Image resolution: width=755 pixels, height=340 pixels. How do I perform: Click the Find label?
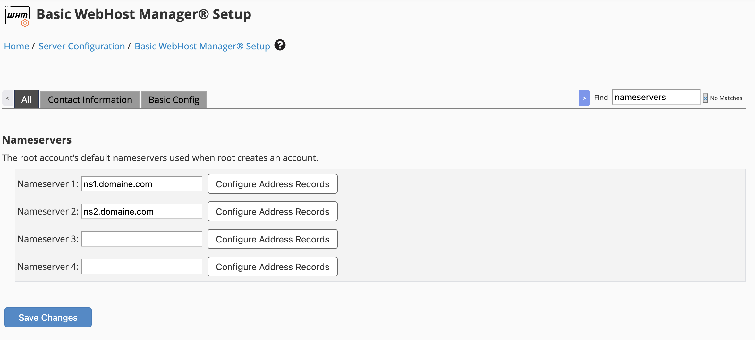[601, 98]
